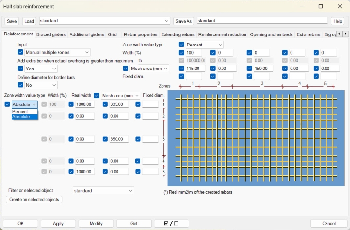Click the Mesh area 335.00 input field
Viewport: 350px width, 230px height.
119,104
